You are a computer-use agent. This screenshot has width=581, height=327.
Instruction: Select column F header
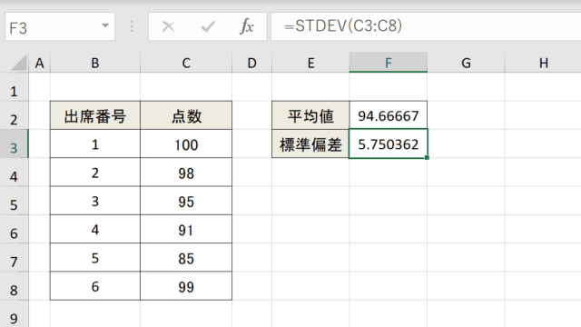click(388, 63)
